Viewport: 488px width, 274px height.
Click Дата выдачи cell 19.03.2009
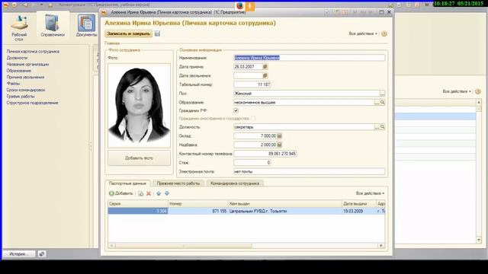pyautogui.click(x=359, y=212)
